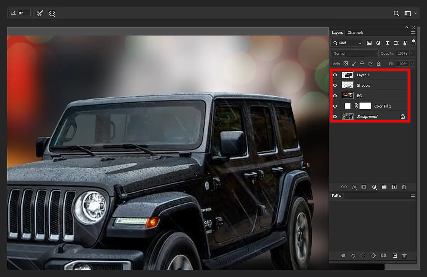Create new fill or adjustment layer
The width and height of the screenshot is (427, 277).
[x=374, y=187]
